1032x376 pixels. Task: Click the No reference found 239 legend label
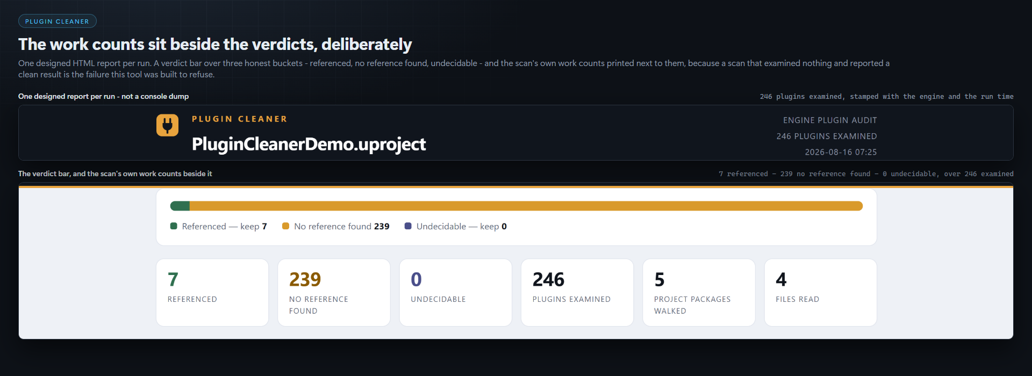[342, 226]
